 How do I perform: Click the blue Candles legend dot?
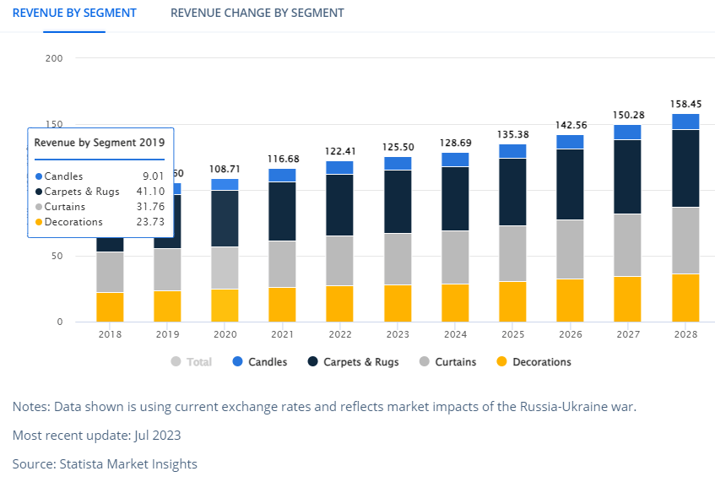tap(237, 361)
